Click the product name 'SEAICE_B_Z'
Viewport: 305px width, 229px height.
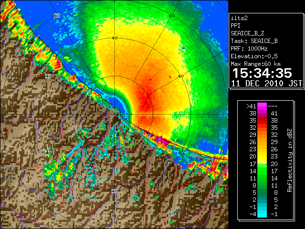point(247,33)
